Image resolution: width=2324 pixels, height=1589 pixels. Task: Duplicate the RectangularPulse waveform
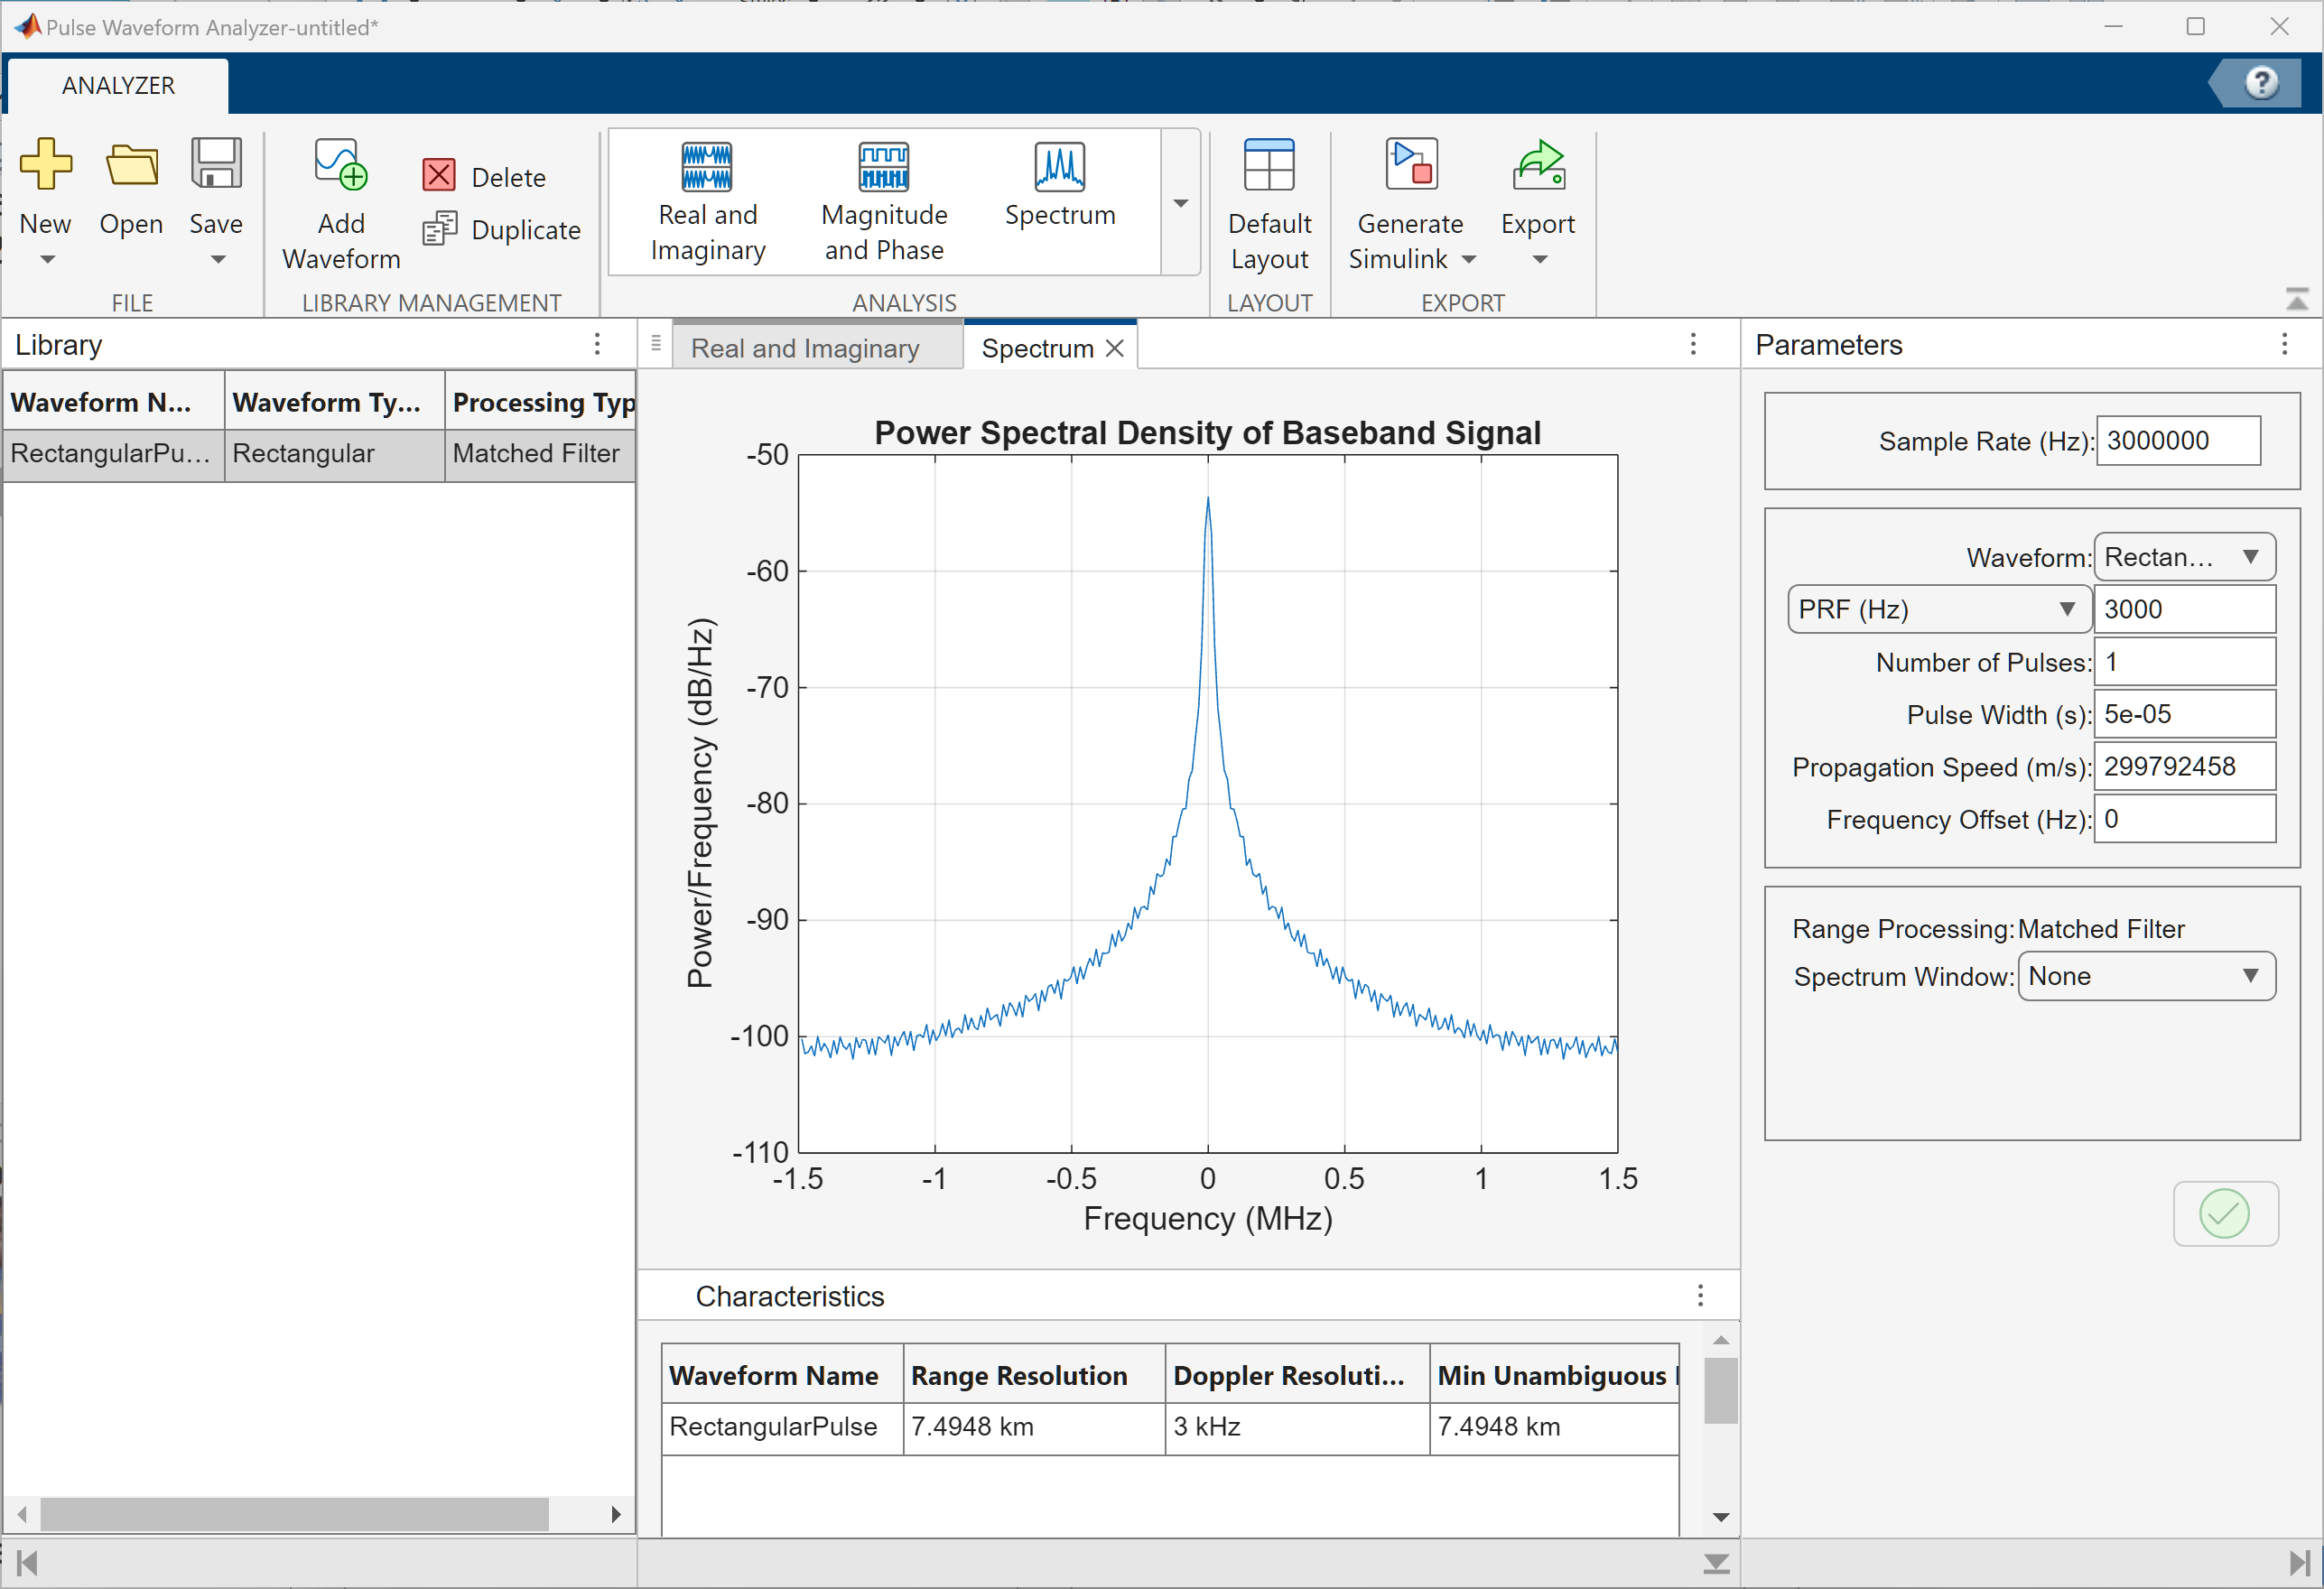(x=501, y=229)
